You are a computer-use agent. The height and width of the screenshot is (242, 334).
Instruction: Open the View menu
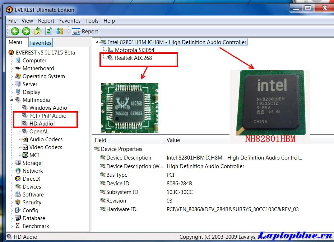(27, 21)
